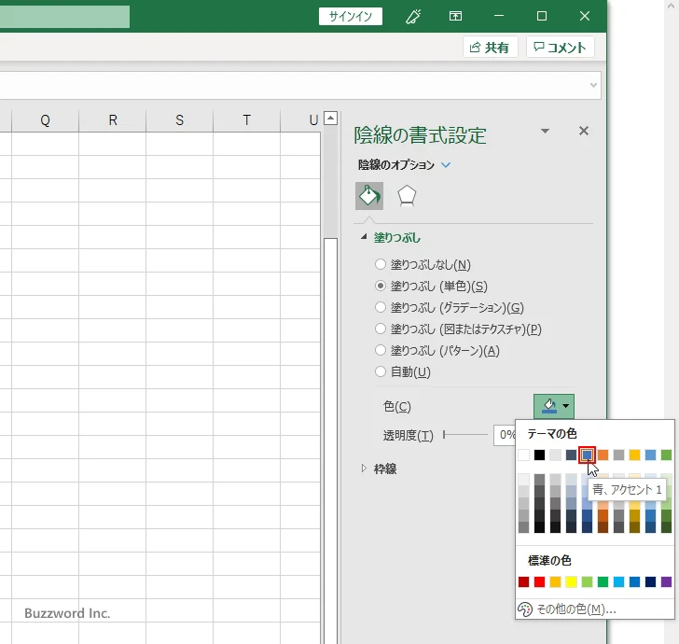
Task: Click the pen/ink feature icon in the title bar
Action: click(x=413, y=17)
